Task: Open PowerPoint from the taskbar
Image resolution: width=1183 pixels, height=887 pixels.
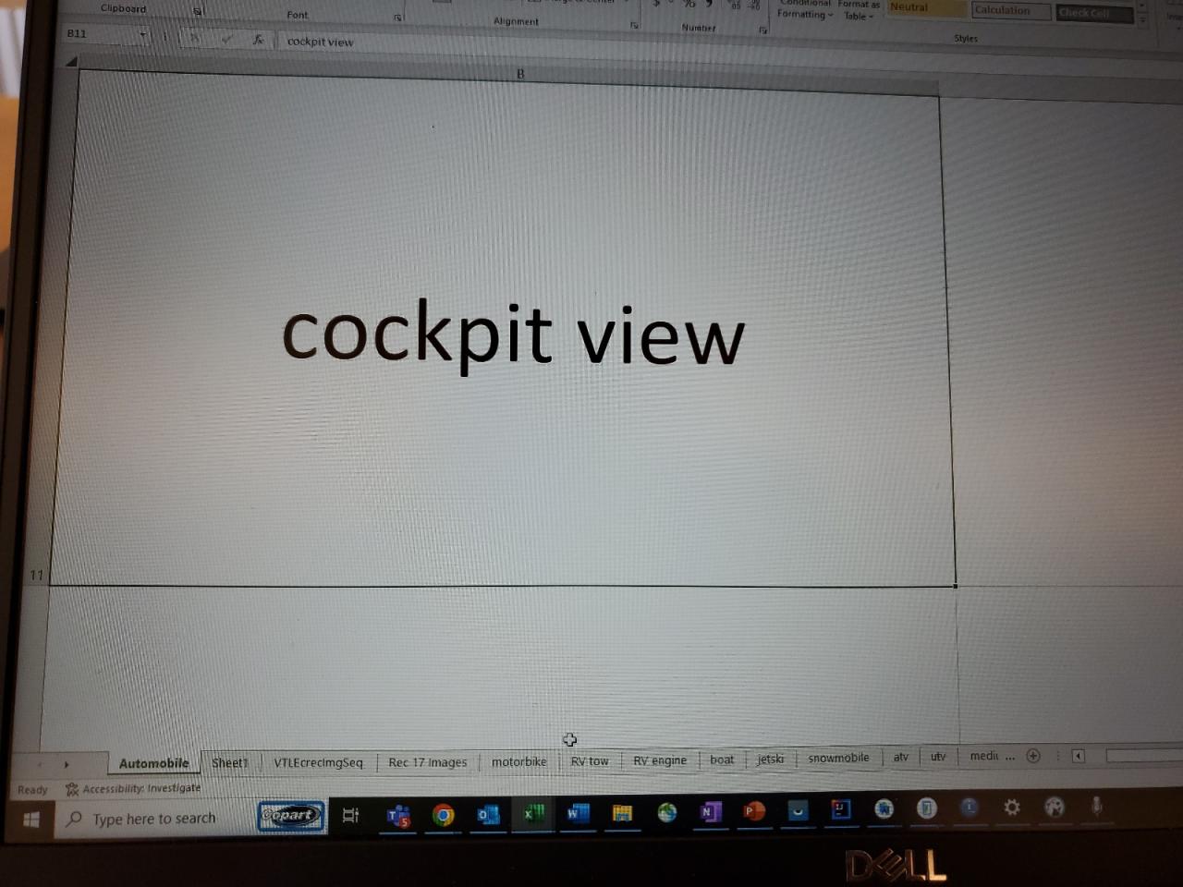Action: (754, 811)
